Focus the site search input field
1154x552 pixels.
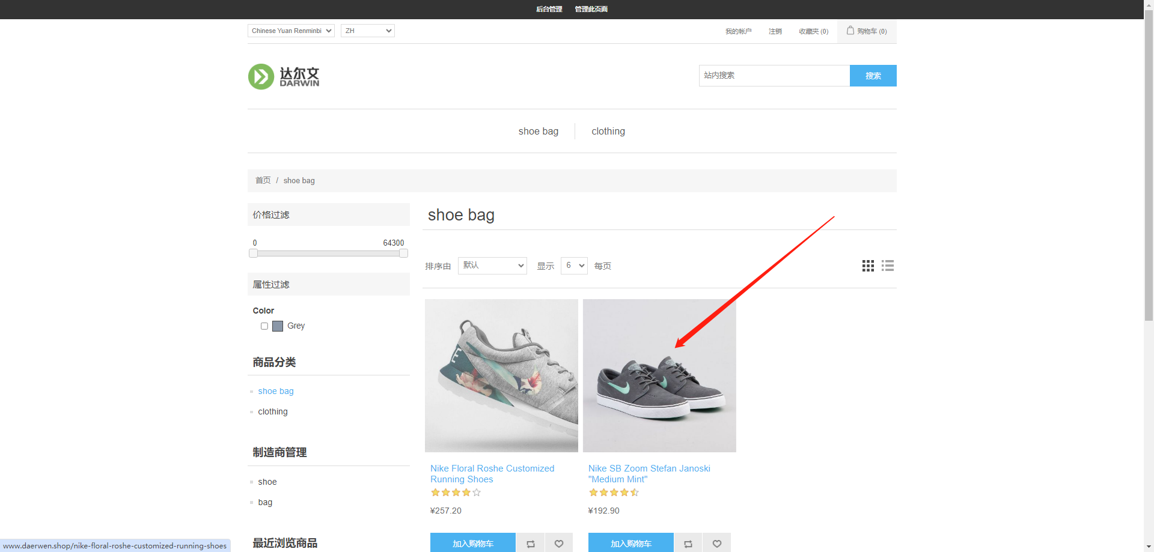(x=774, y=76)
